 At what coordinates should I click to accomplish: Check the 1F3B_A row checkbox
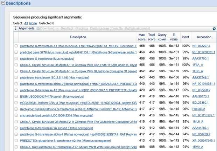(x=16, y=71)
